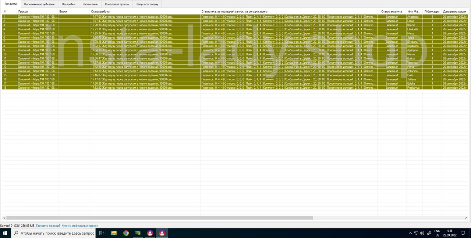471x238 pixels.
Task: Open the Настройки tab
Action: click(x=68, y=4)
